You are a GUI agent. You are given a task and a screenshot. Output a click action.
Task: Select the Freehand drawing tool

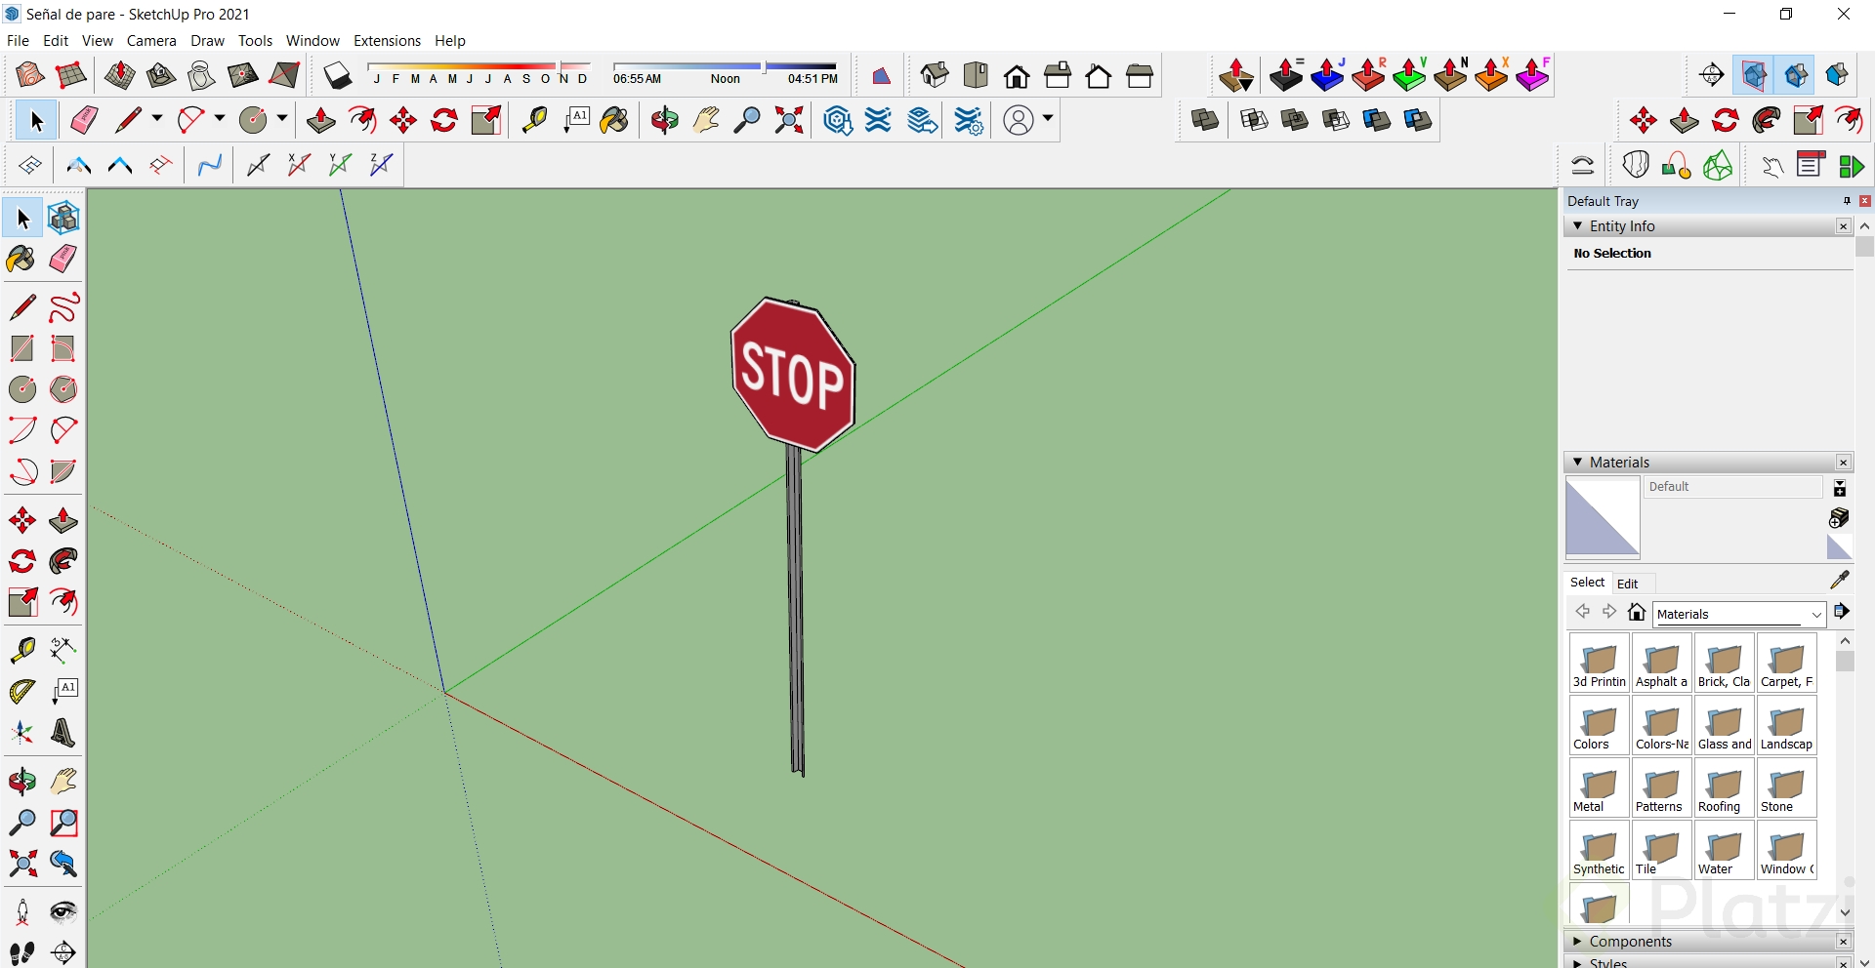coord(63,307)
